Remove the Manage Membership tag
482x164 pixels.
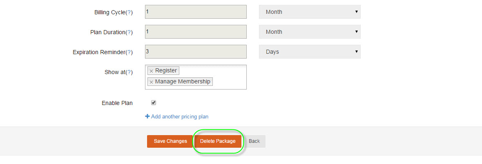[151, 82]
